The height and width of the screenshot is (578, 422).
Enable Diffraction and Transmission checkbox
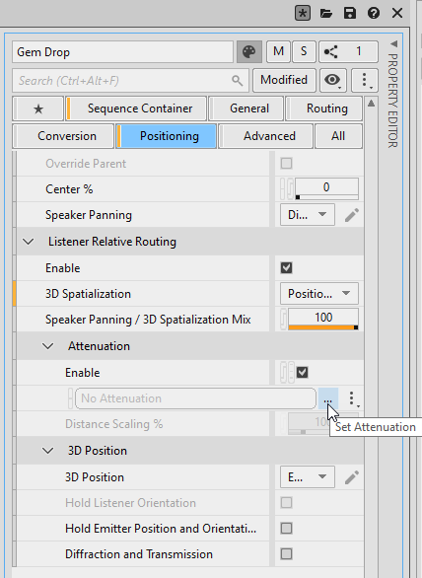[286, 554]
